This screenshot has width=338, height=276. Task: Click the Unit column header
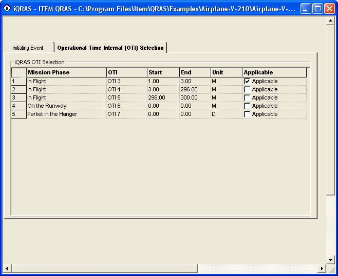[x=226, y=72]
